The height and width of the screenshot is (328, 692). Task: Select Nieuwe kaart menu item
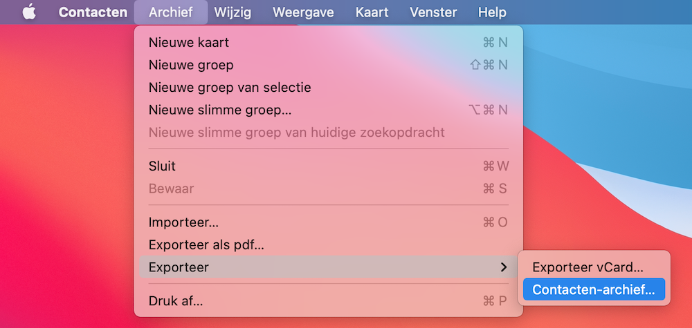coord(328,43)
